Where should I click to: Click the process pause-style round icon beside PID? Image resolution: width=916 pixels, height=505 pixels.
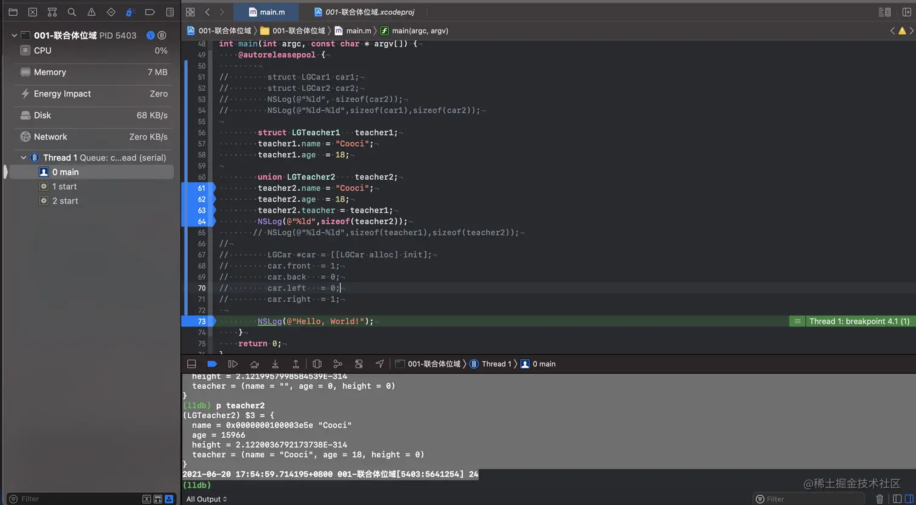click(x=162, y=36)
